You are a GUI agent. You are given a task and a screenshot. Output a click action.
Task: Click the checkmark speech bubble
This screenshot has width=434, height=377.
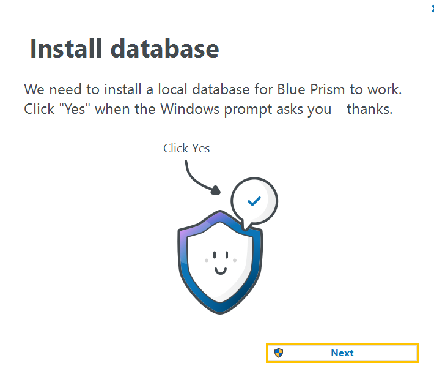point(254,201)
